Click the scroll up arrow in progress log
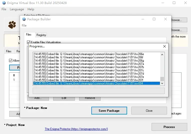 [162, 55]
